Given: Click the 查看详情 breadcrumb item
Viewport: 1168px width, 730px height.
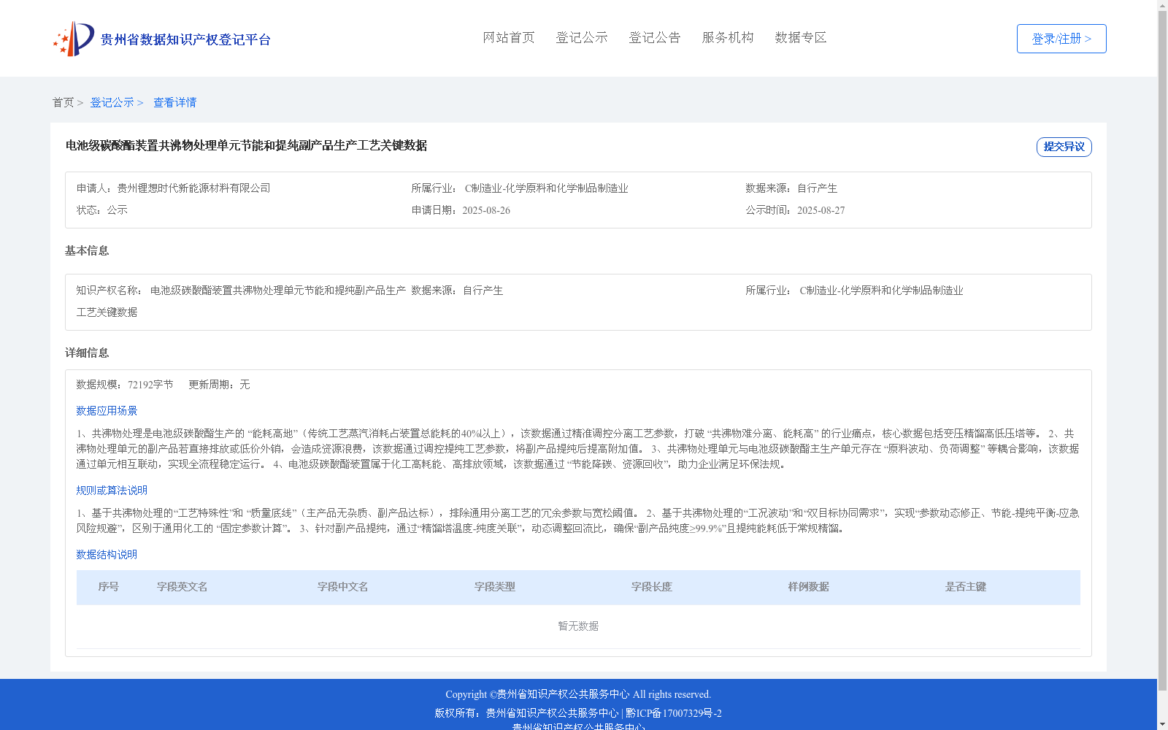Looking at the screenshot, I should [174, 102].
